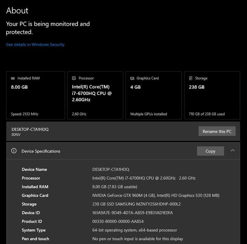Select PC name DESKTOP-CTA1HDQ in rename bar
The image size is (247, 244).
point(30,130)
